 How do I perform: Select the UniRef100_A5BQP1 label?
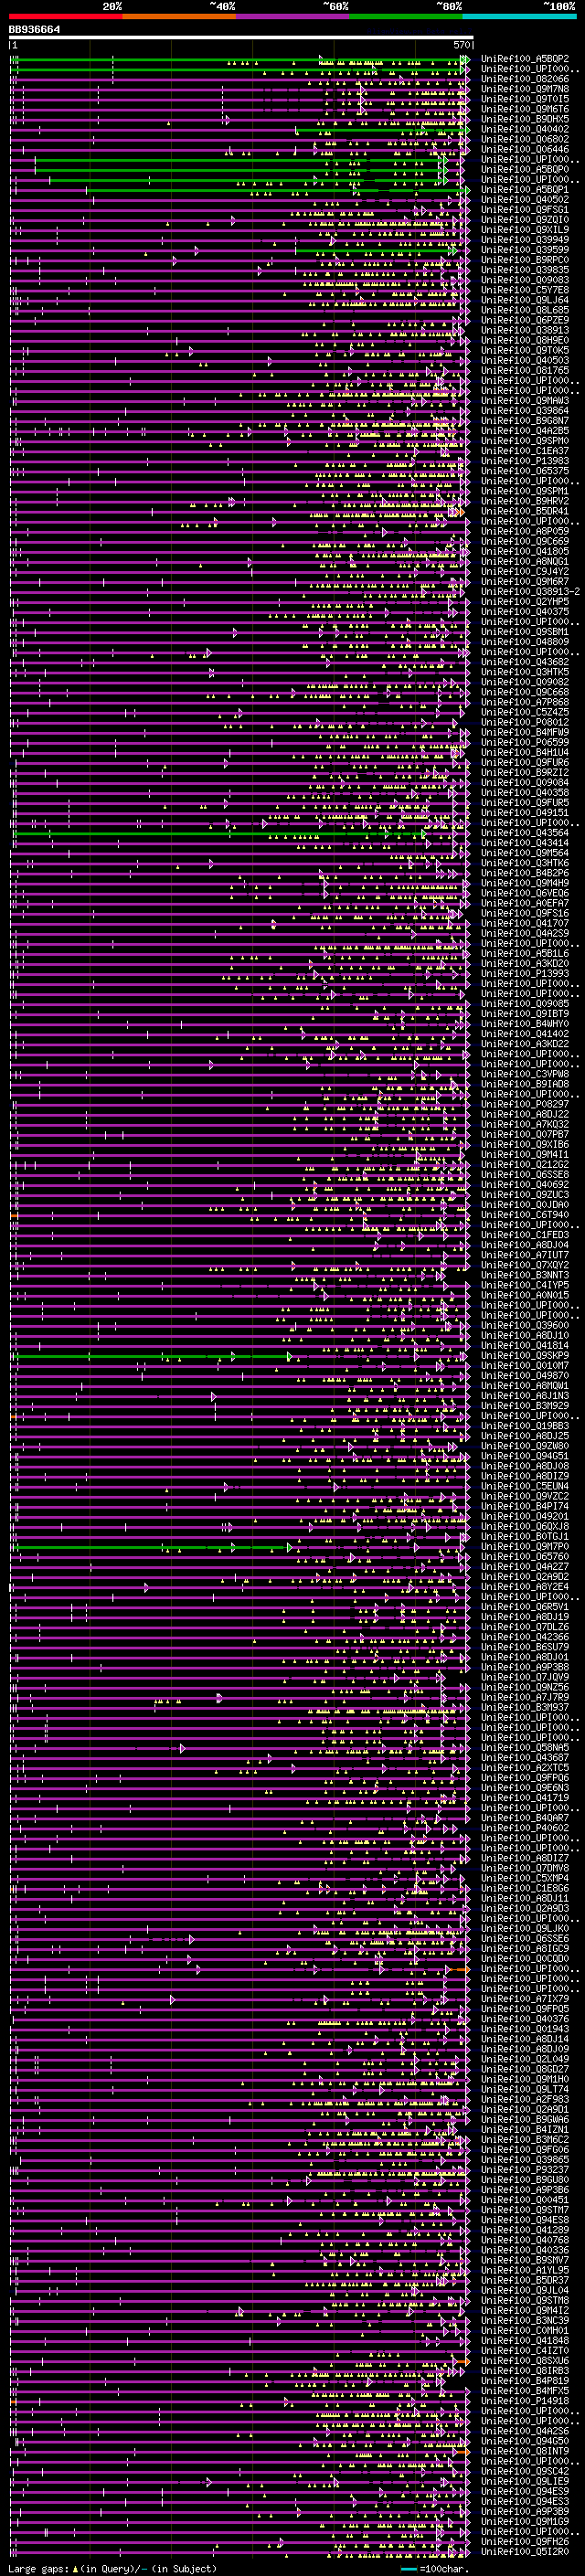click(525, 190)
